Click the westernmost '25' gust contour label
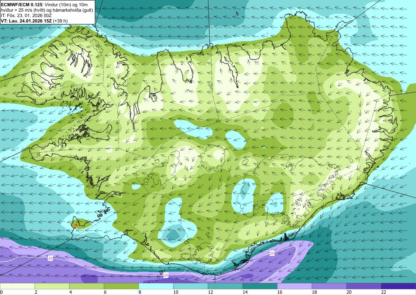Viewport: 416px width, 295px height. click(50, 258)
